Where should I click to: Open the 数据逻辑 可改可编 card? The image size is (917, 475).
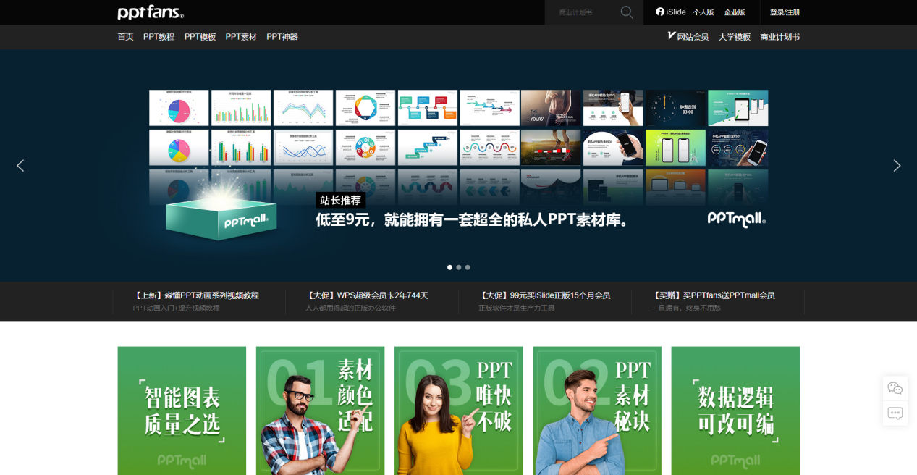735,411
